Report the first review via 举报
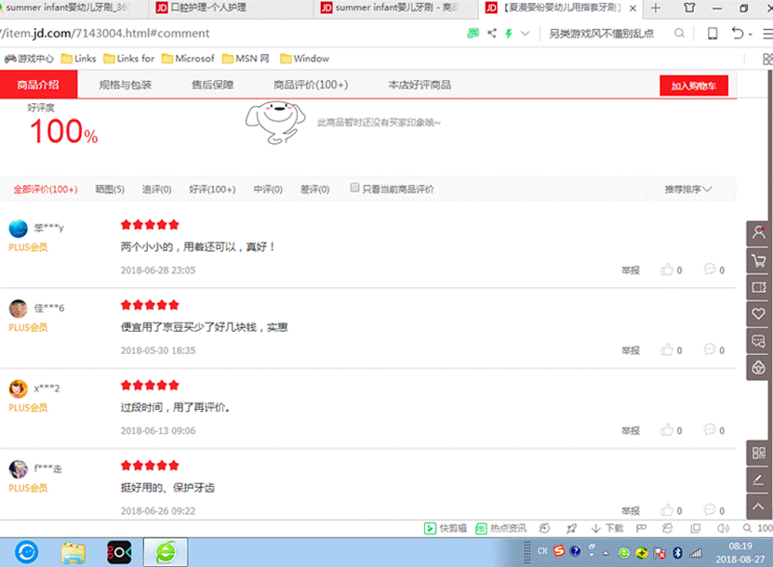The height and width of the screenshot is (567, 773). coord(631,271)
